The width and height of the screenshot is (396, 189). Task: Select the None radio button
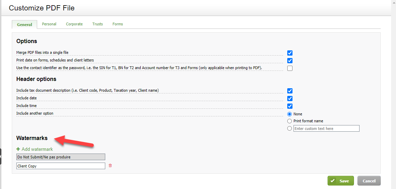290,114
